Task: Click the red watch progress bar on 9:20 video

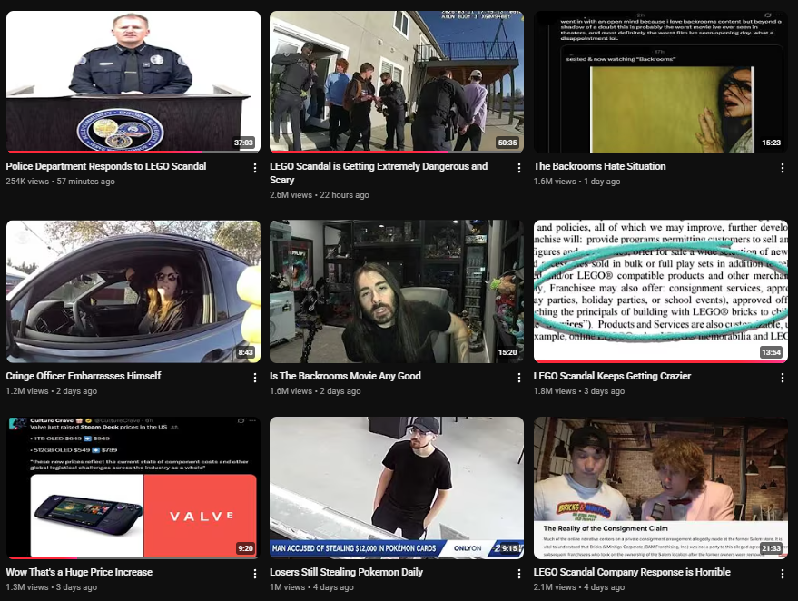Action: [43, 557]
